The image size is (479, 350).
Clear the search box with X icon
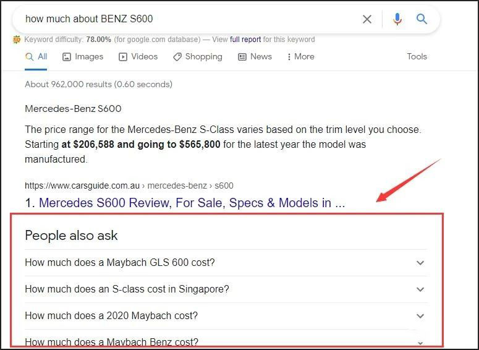pyautogui.click(x=367, y=19)
